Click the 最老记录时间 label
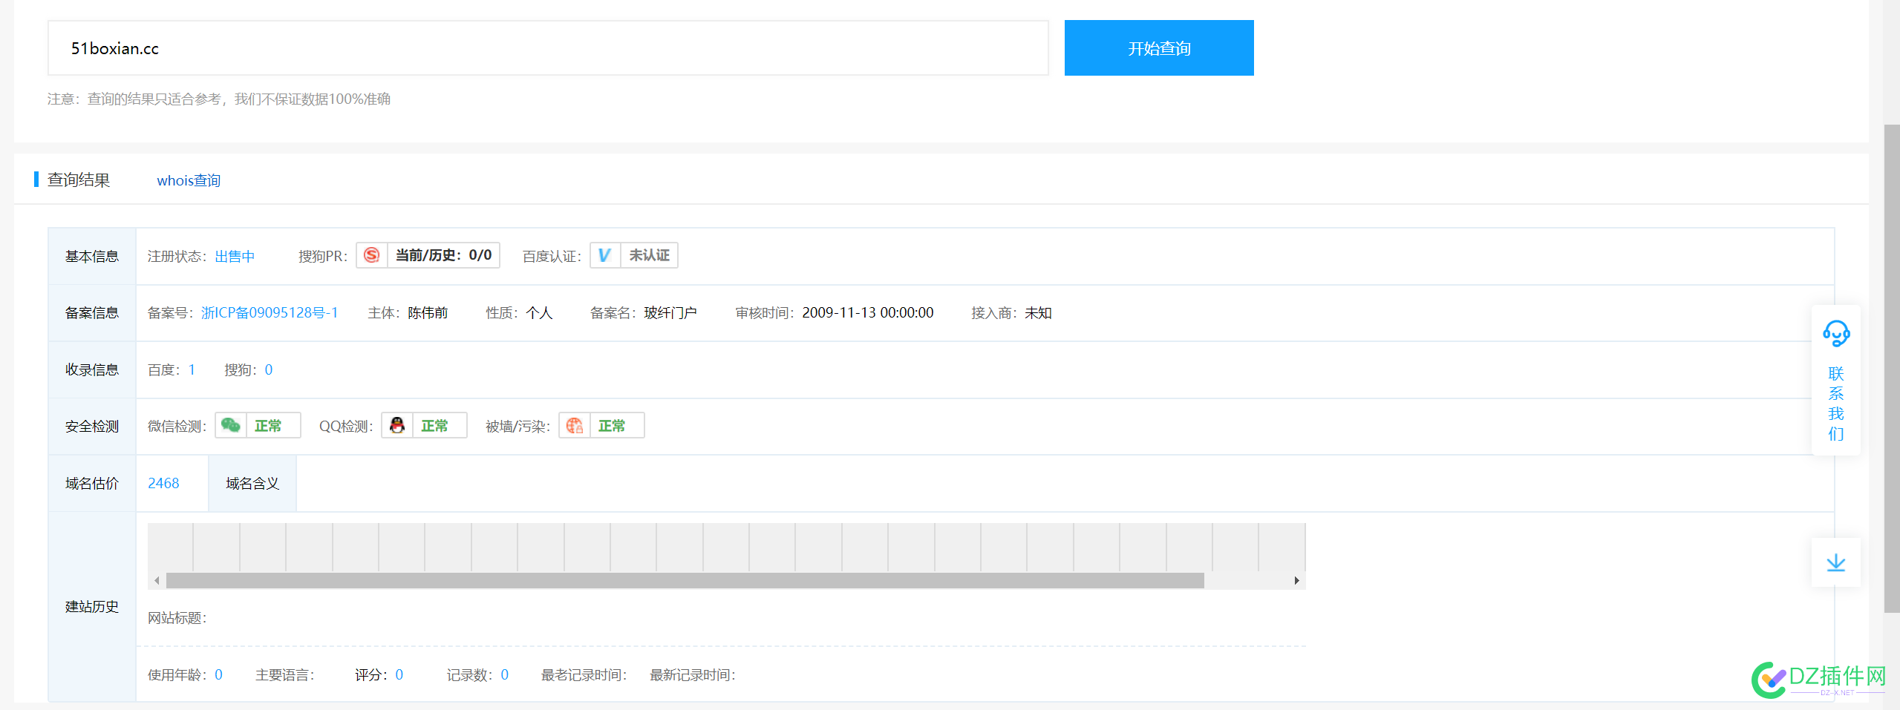The height and width of the screenshot is (710, 1900). point(584,674)
